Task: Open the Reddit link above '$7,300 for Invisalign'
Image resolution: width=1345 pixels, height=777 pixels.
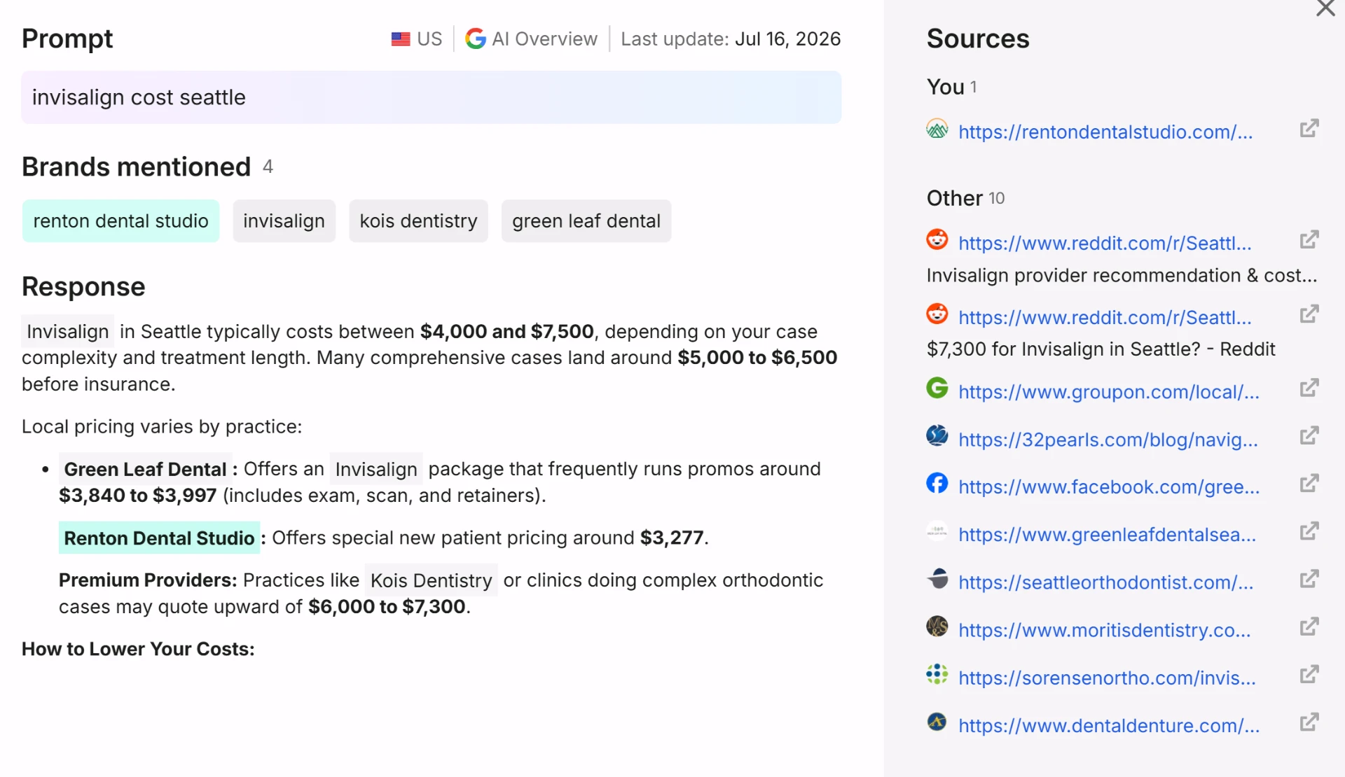Action: click(1105, 317)
